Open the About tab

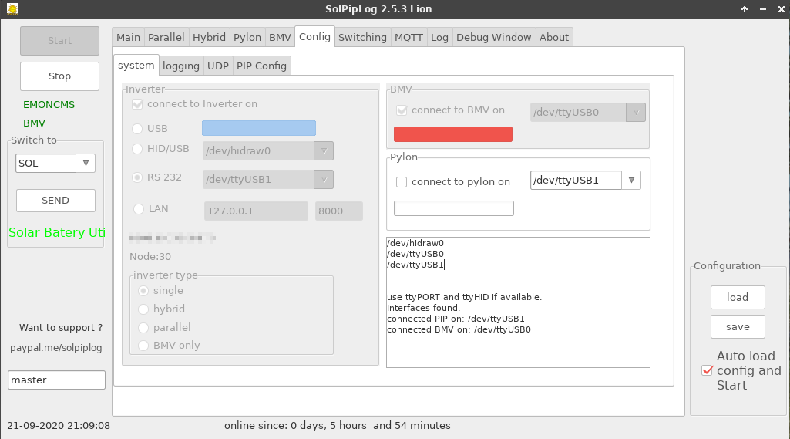(554, 37)
